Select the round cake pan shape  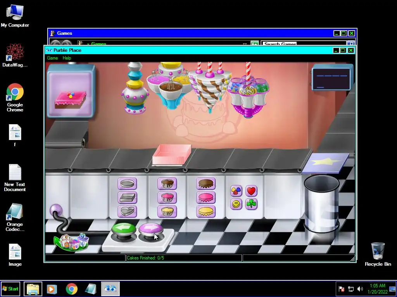point(127,184)
